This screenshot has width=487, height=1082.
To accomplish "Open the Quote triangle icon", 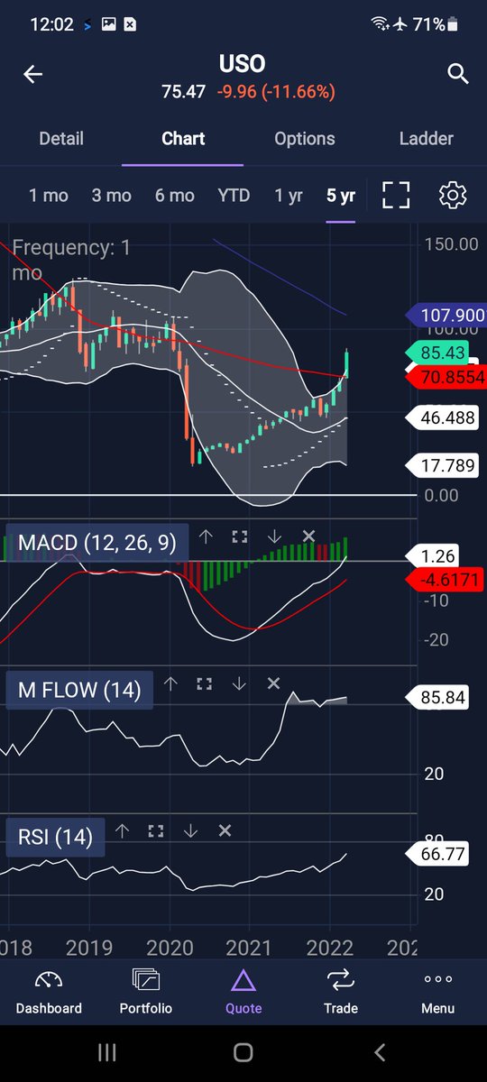I will pos(243,981).
